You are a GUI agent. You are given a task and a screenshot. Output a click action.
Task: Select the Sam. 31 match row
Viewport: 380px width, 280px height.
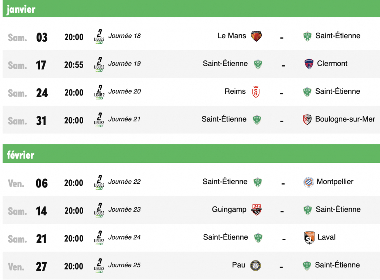tap(190, 119)
